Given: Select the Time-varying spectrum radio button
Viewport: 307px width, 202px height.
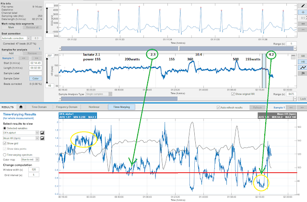Looking at the screenshot, I should [x=4, y=155].
